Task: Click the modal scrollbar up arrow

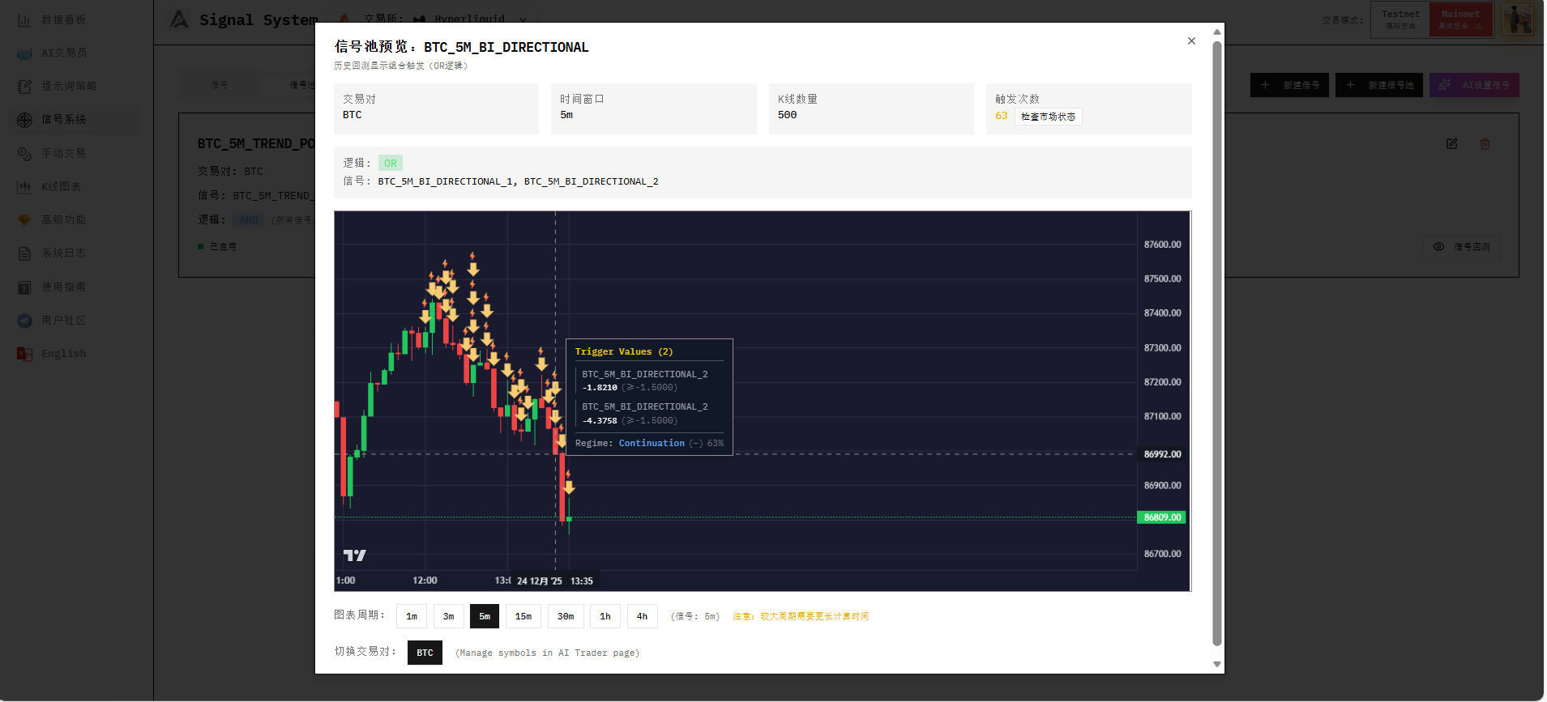Action: pos(1216,32)
